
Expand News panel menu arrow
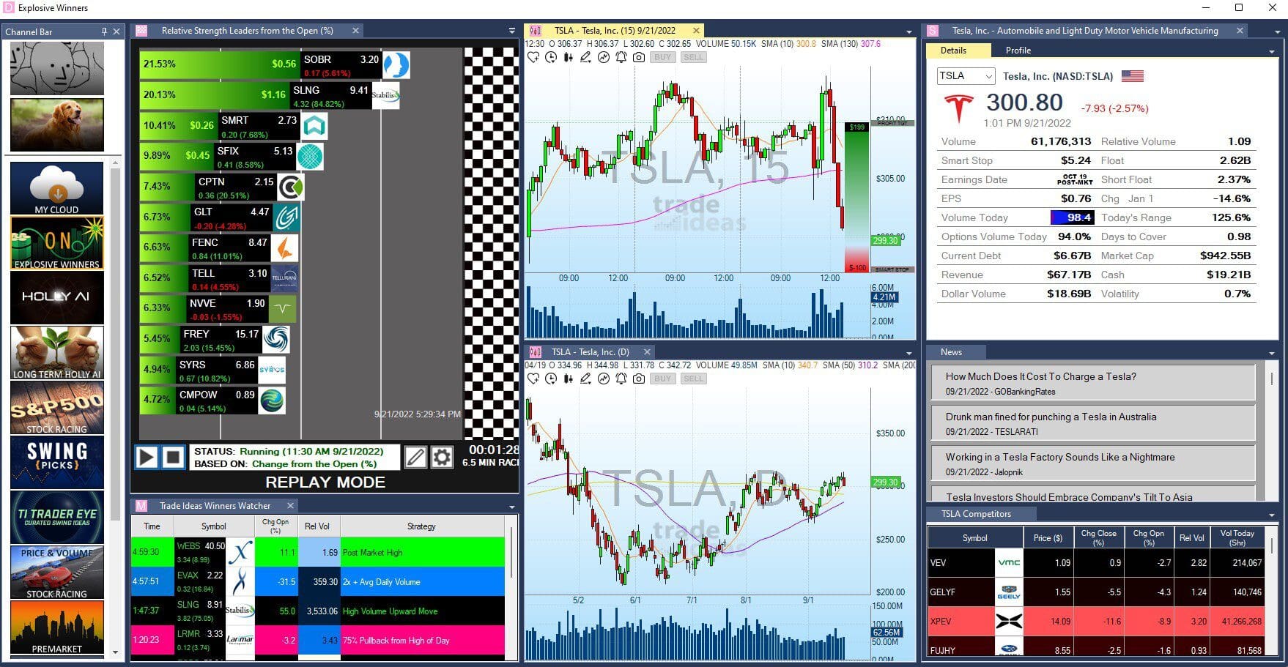(x=1272, y=353)
